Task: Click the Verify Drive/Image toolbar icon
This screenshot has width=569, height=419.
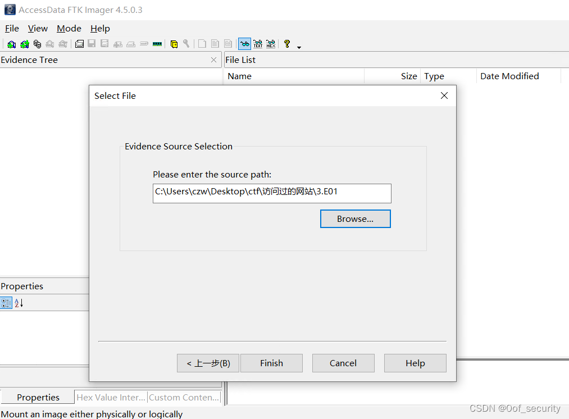Action: [144, 44]
